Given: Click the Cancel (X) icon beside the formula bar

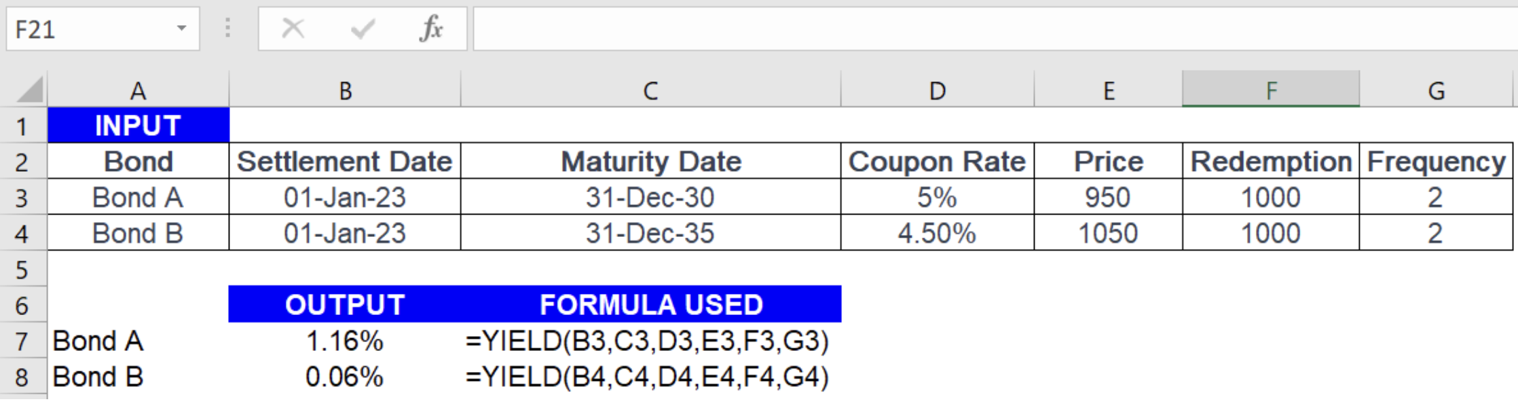Looking at the screenshot, I should [292, 29].
